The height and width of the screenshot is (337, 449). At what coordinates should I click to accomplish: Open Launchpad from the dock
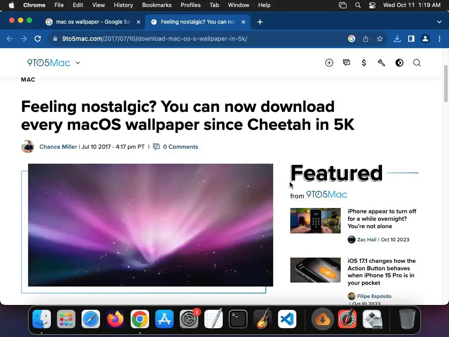coord(66,319)
